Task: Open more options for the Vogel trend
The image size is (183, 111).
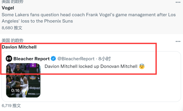Action: [178, 2]
